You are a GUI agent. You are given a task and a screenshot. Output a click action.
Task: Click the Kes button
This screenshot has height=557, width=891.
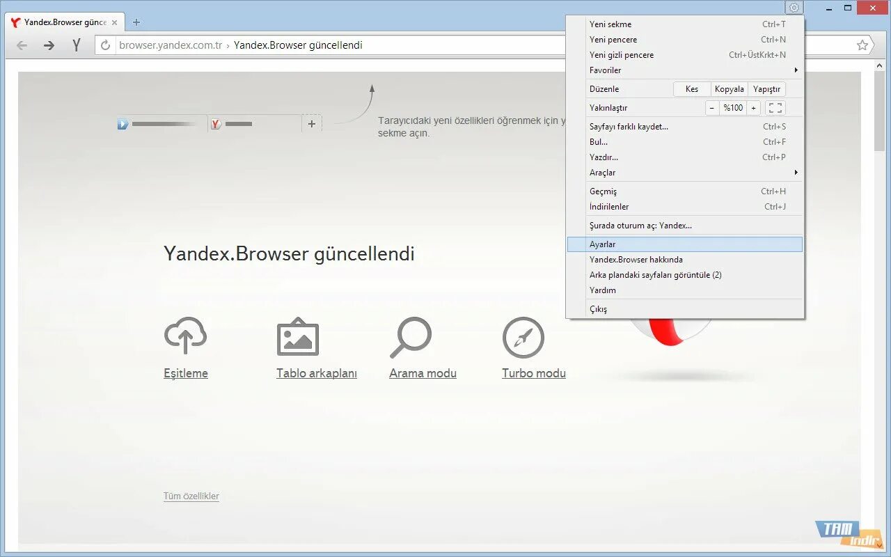(x=692, y=89)
